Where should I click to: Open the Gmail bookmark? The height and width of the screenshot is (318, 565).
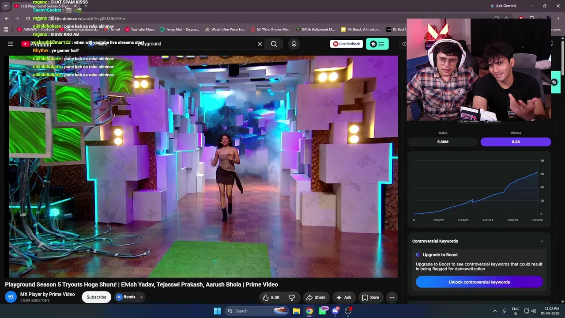tap(112, 30)
